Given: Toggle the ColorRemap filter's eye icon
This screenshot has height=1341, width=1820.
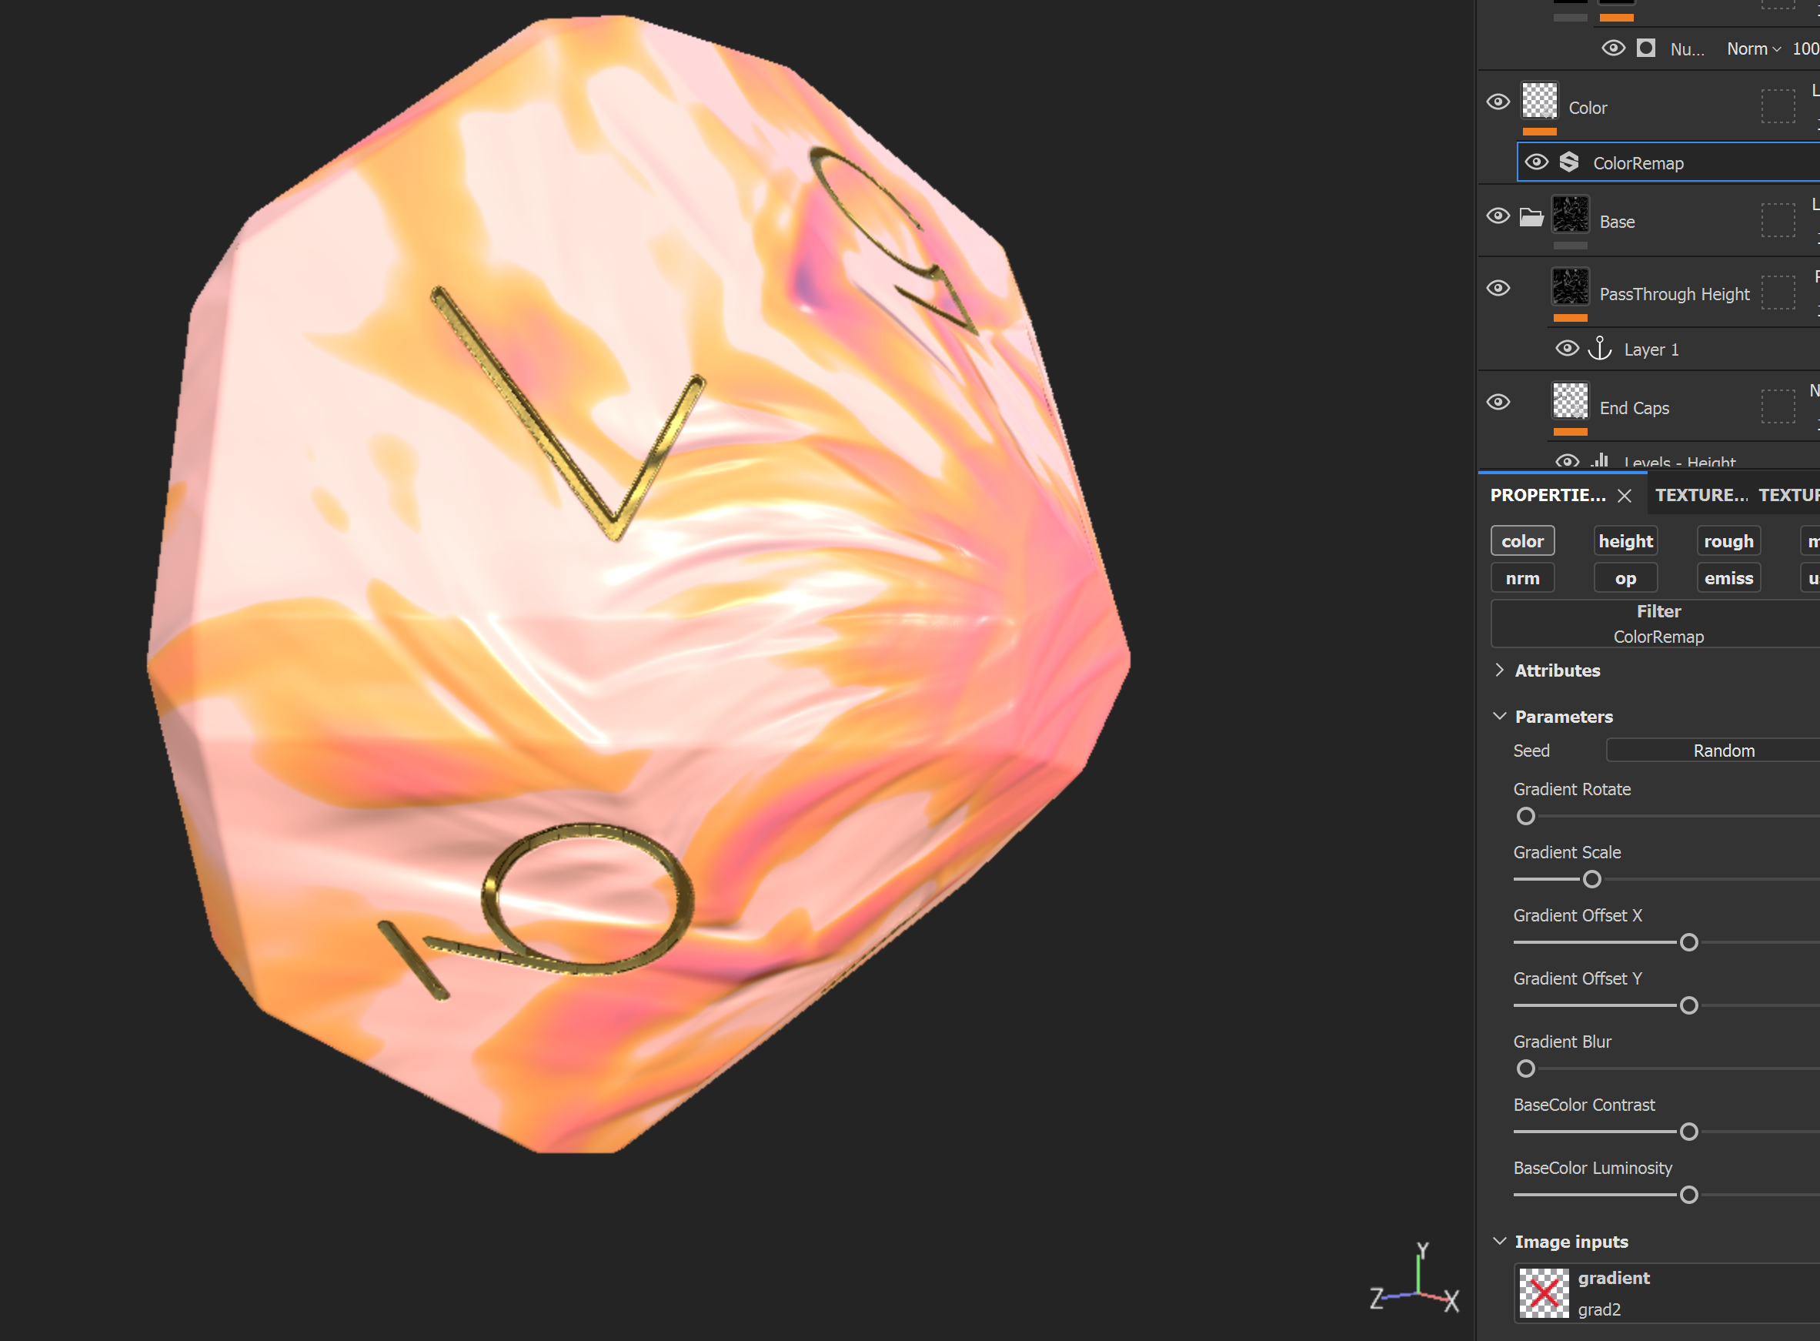Looking at the screenshot, I should 1538,162.
